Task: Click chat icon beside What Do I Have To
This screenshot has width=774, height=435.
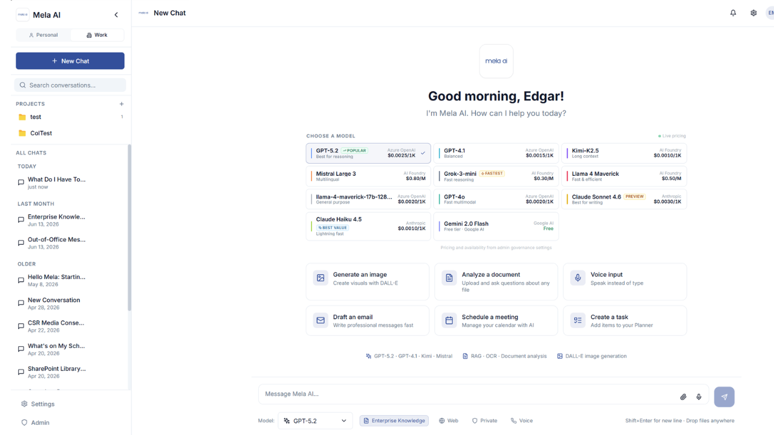Action: coord(21,182)
